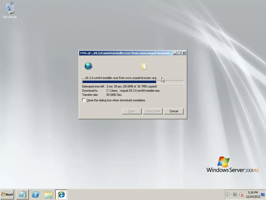The height and width of the screenshot is (200, 266).
Task: Cancel the mypal installer download
Action: (x=174, y=111)
